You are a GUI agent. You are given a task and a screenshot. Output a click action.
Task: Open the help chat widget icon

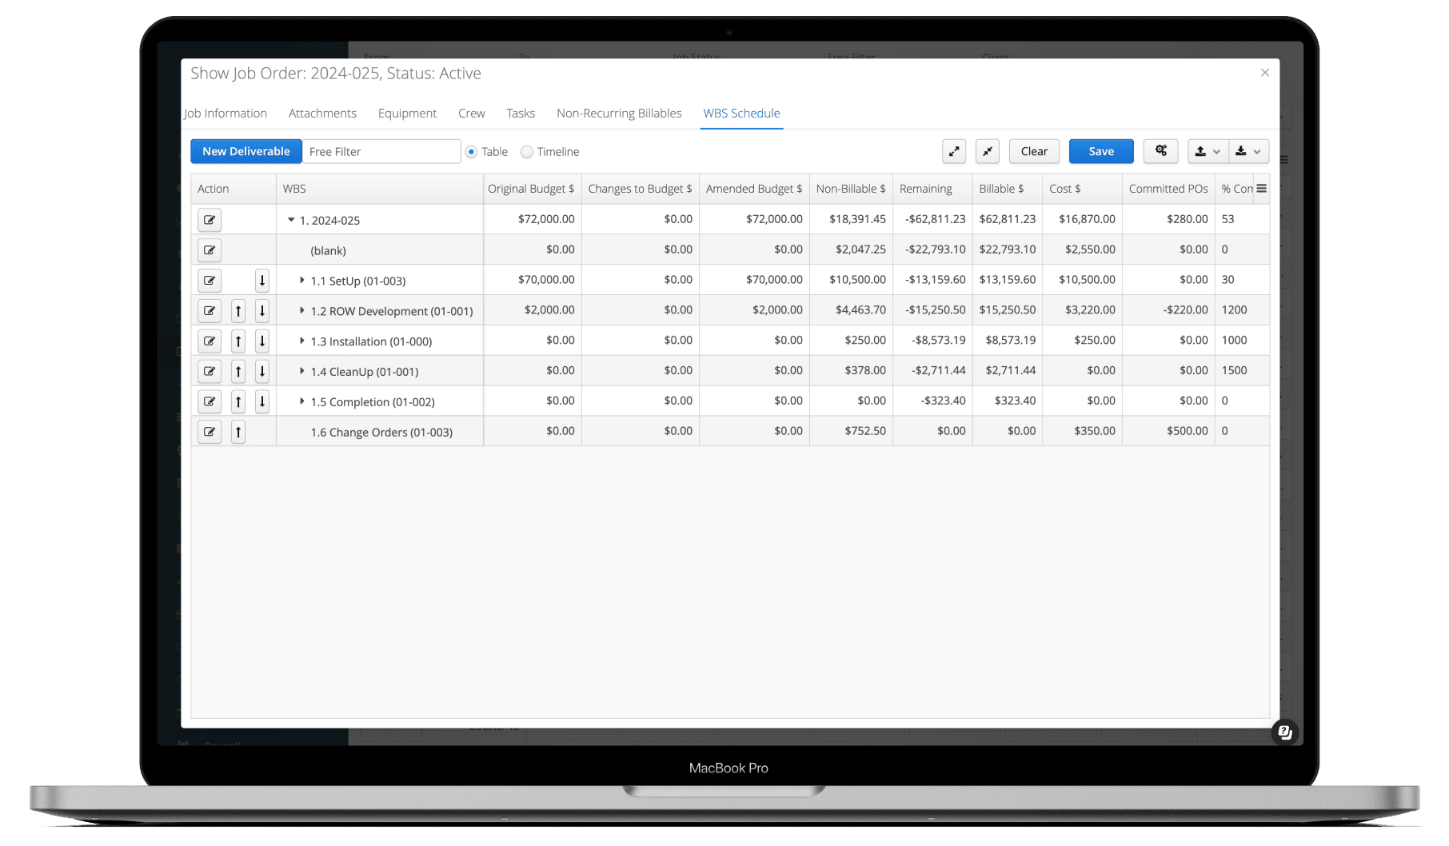coord(1284,732)
